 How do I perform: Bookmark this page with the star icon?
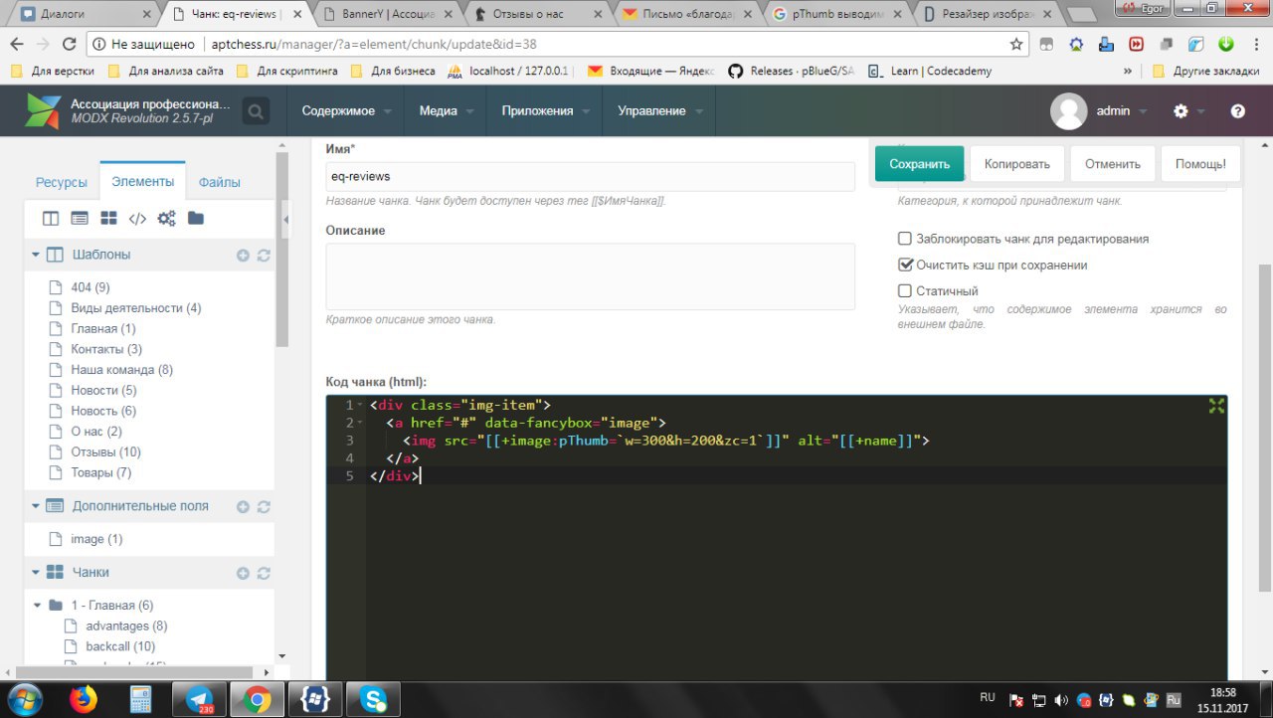(x=1016, y=44)
